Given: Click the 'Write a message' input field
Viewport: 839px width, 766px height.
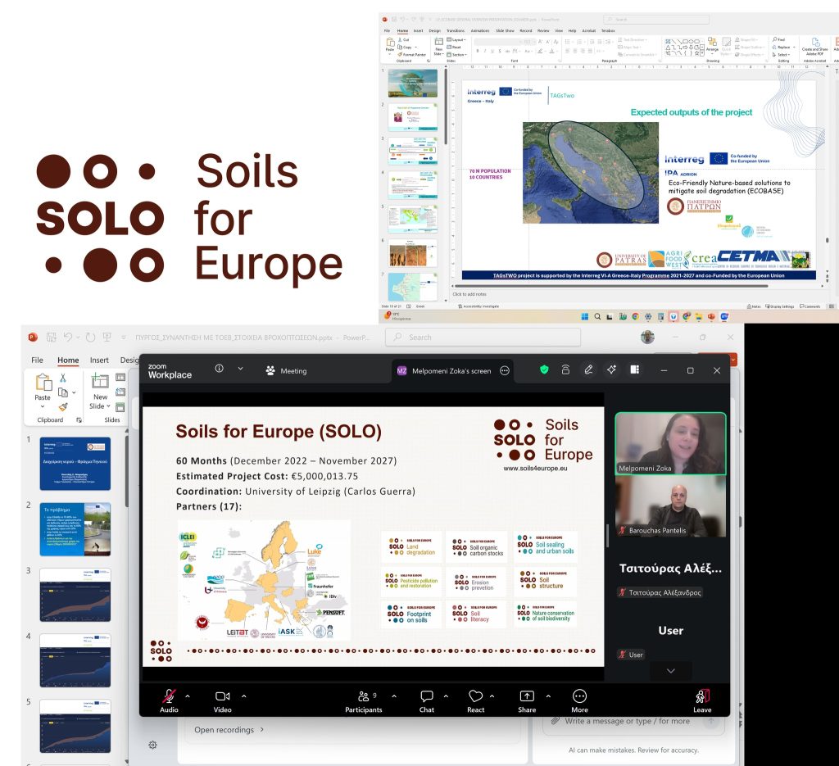Looking at the screenshot, I should (x=633, y=721).
